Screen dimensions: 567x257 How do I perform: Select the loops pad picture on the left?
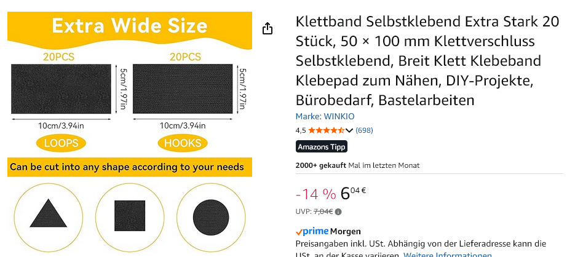point(61,89)
